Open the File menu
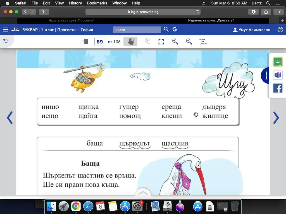The height and width of the screenshot is (214, 286). [34, 3]
